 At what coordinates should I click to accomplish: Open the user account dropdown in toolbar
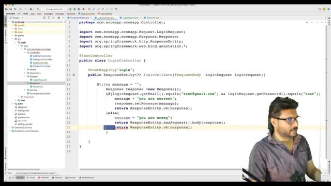coord(32,9)
